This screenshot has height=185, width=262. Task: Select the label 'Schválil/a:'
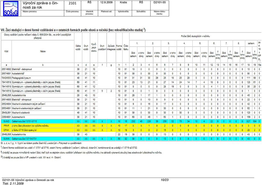[x=141, y=11]
